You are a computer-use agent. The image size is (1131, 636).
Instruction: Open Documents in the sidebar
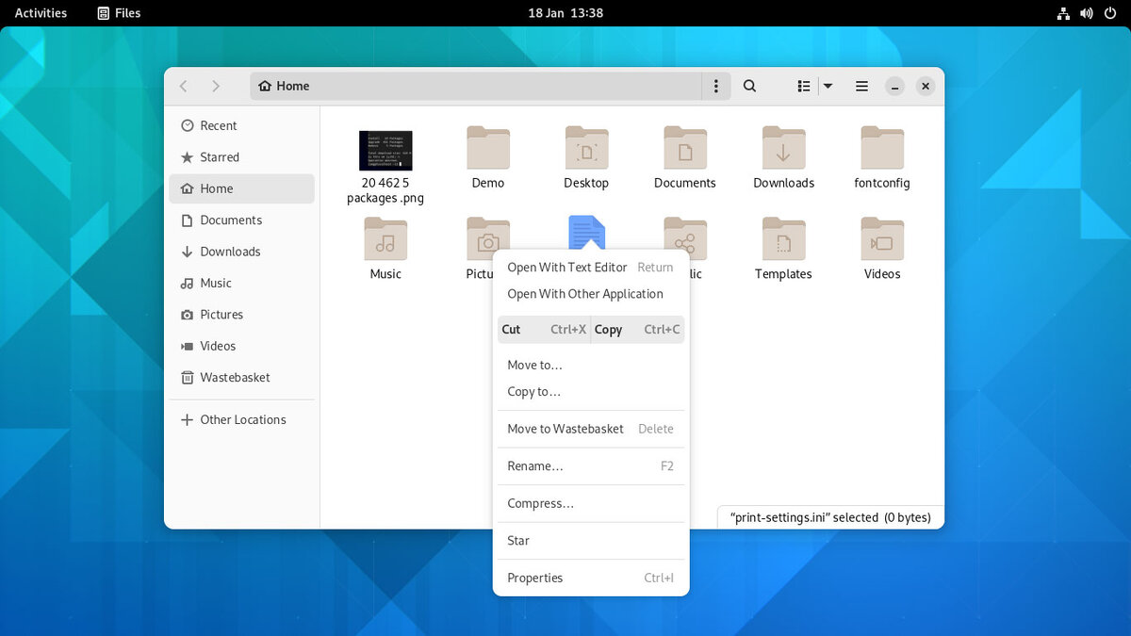pos(241,220)
